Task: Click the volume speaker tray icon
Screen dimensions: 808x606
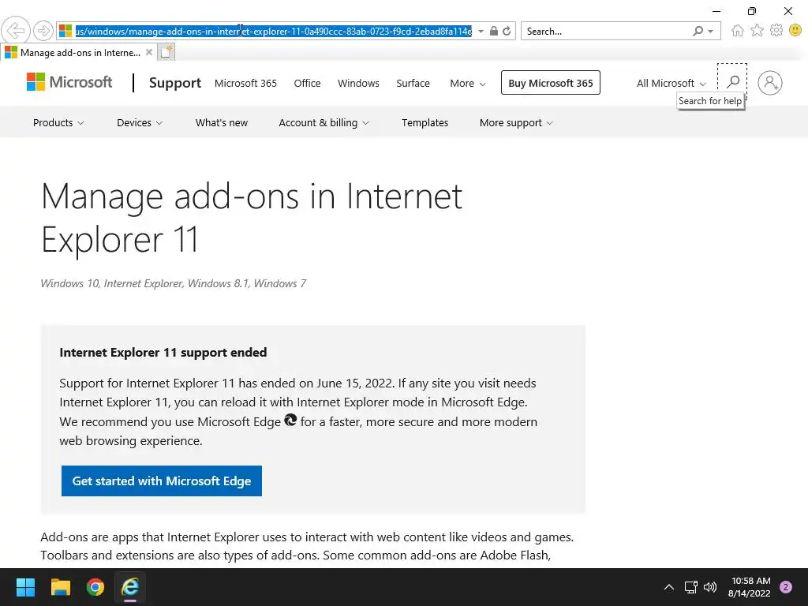Action: 710,587
